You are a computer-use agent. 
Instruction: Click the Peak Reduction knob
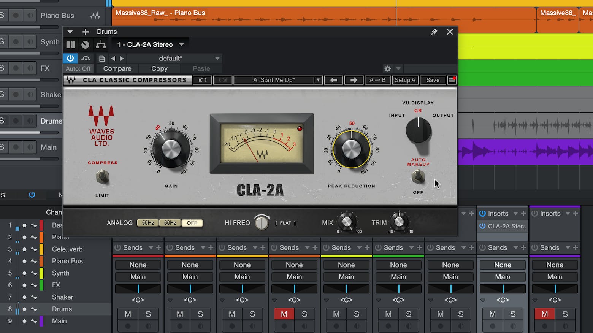[x=352, y=149]
